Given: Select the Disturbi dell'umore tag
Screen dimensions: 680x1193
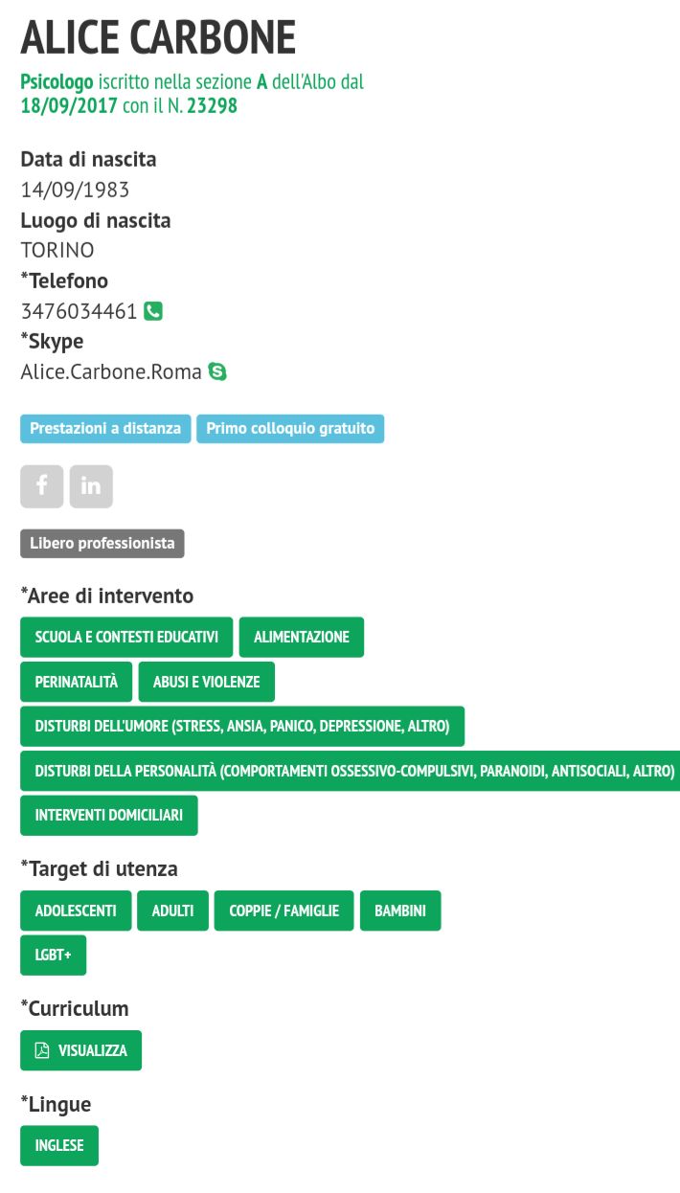Looking at the screenshot, I should coord(242,727).
